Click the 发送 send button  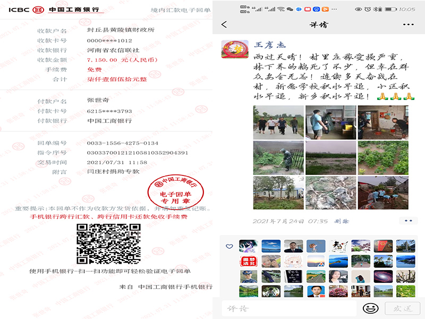click(x=402, y=308)
